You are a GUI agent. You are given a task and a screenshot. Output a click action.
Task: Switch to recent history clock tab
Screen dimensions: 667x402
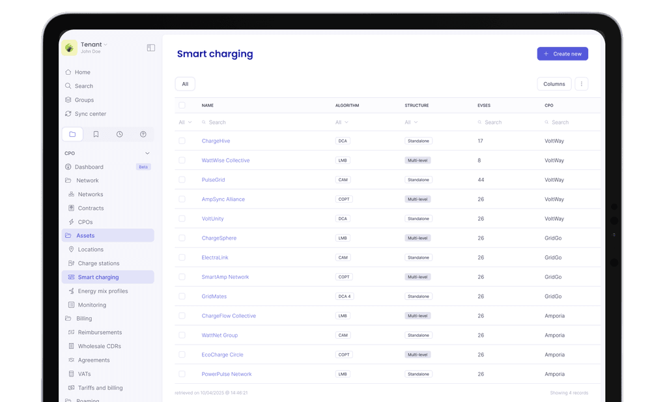pyautogui.click(x=120, y=134)
